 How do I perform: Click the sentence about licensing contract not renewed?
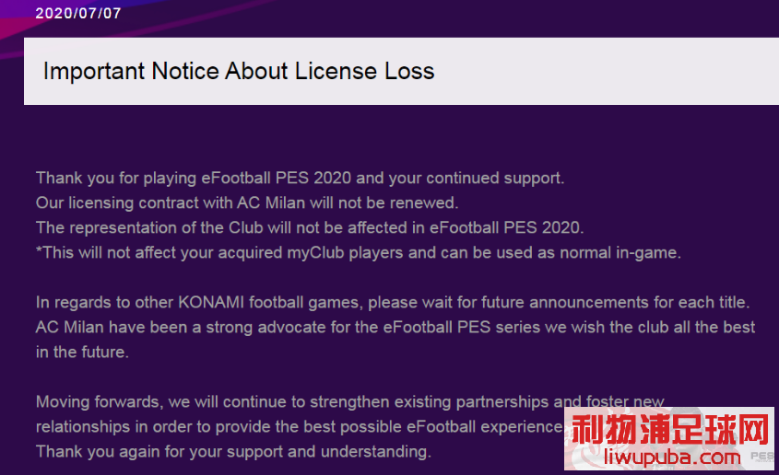click(247, 203)
